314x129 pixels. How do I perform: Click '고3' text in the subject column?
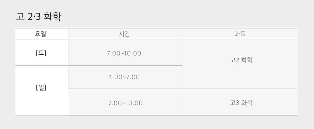pyautogui.click(x=234, y=103)
